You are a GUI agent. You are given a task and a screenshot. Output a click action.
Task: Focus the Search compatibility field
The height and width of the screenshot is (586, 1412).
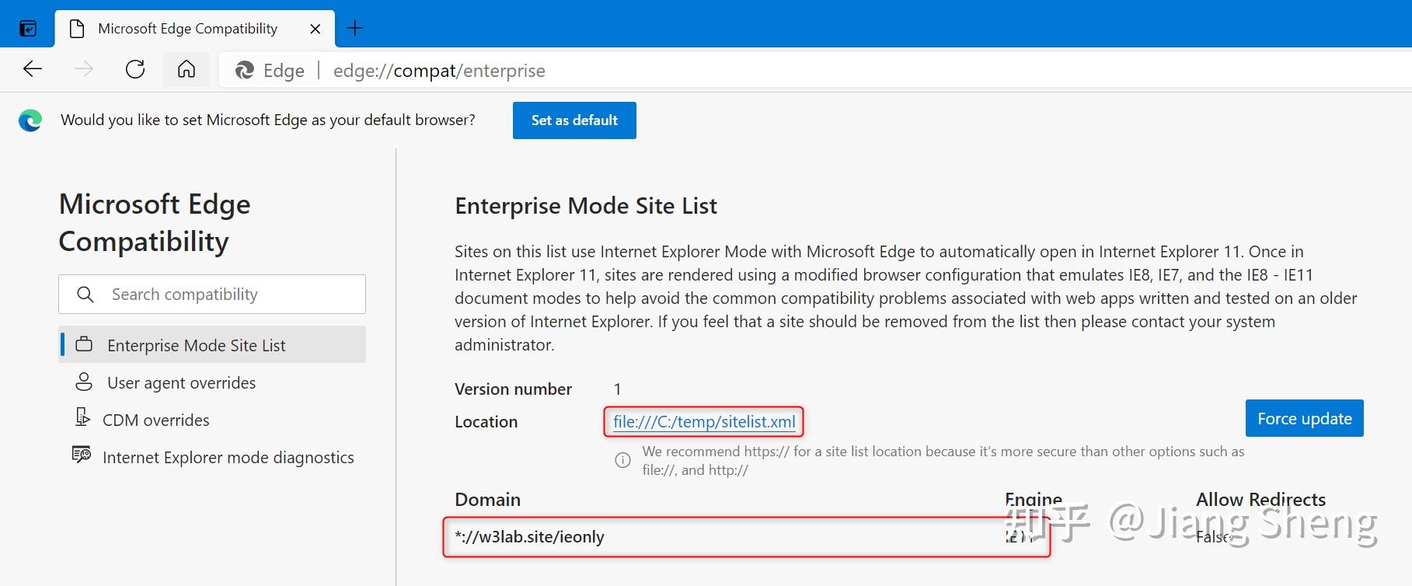click(x=225, y=295)
